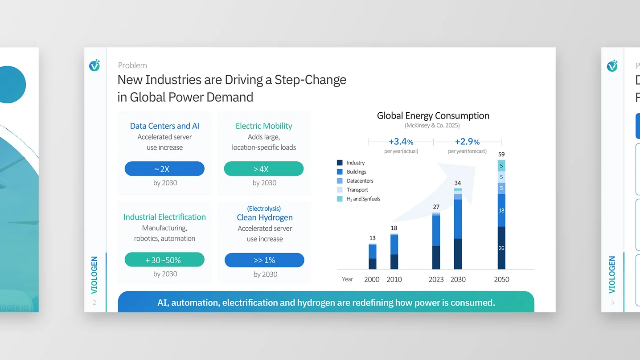
Task: Click the >>1% blue pill
Action: click(264, 260)
